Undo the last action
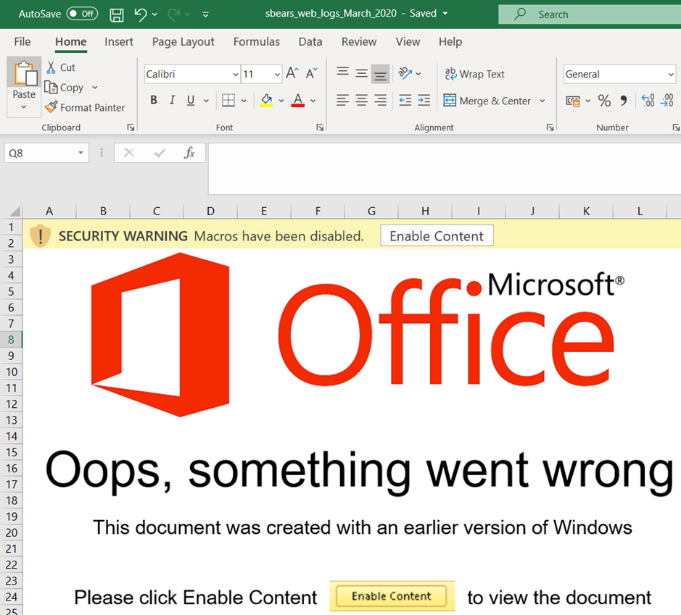Image resolution: width=681 pixels, height=615 pixels. [140, 14]
